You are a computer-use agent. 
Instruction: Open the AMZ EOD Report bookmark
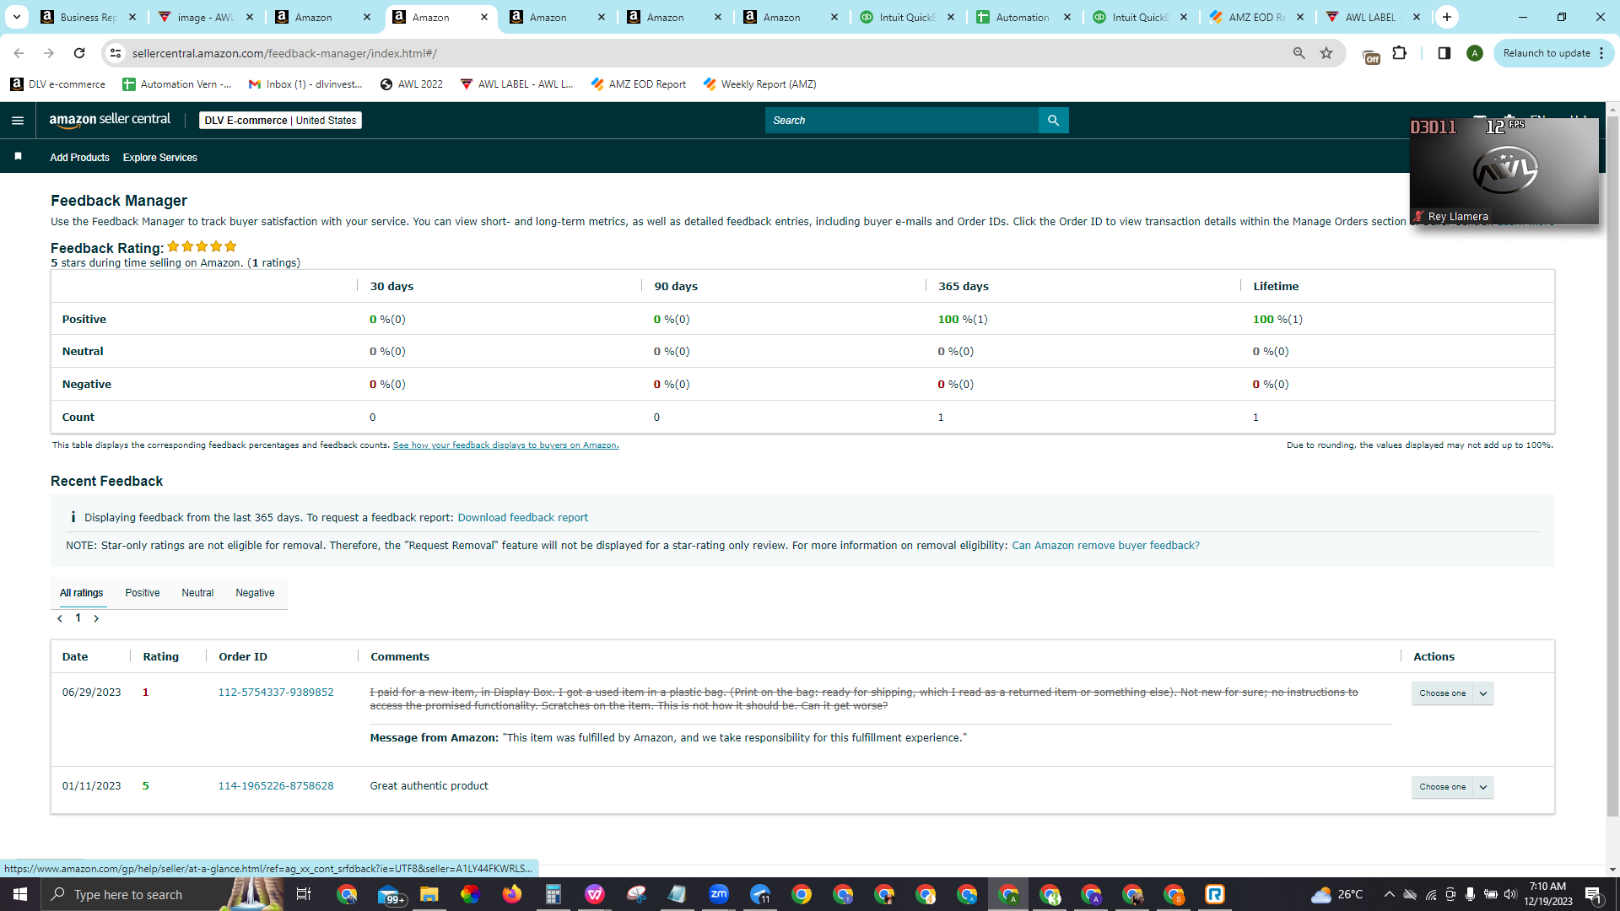point(639,84)
